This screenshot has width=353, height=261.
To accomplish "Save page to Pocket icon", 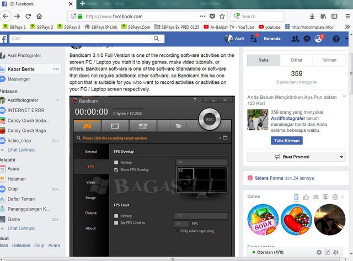I will 212,16.
